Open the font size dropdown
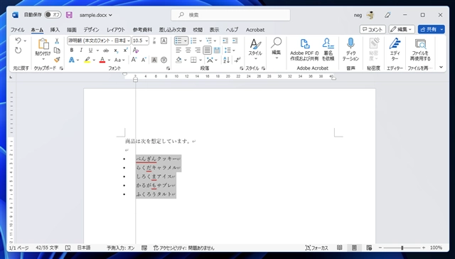This screenshot has height=259, width=455. point(147,41)
